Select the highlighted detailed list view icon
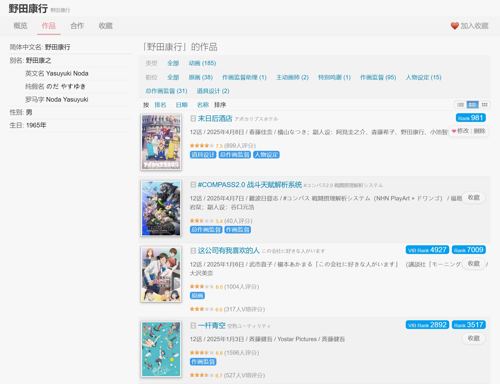The width and height of the screenshot is (500, 384). click(472, 105)
